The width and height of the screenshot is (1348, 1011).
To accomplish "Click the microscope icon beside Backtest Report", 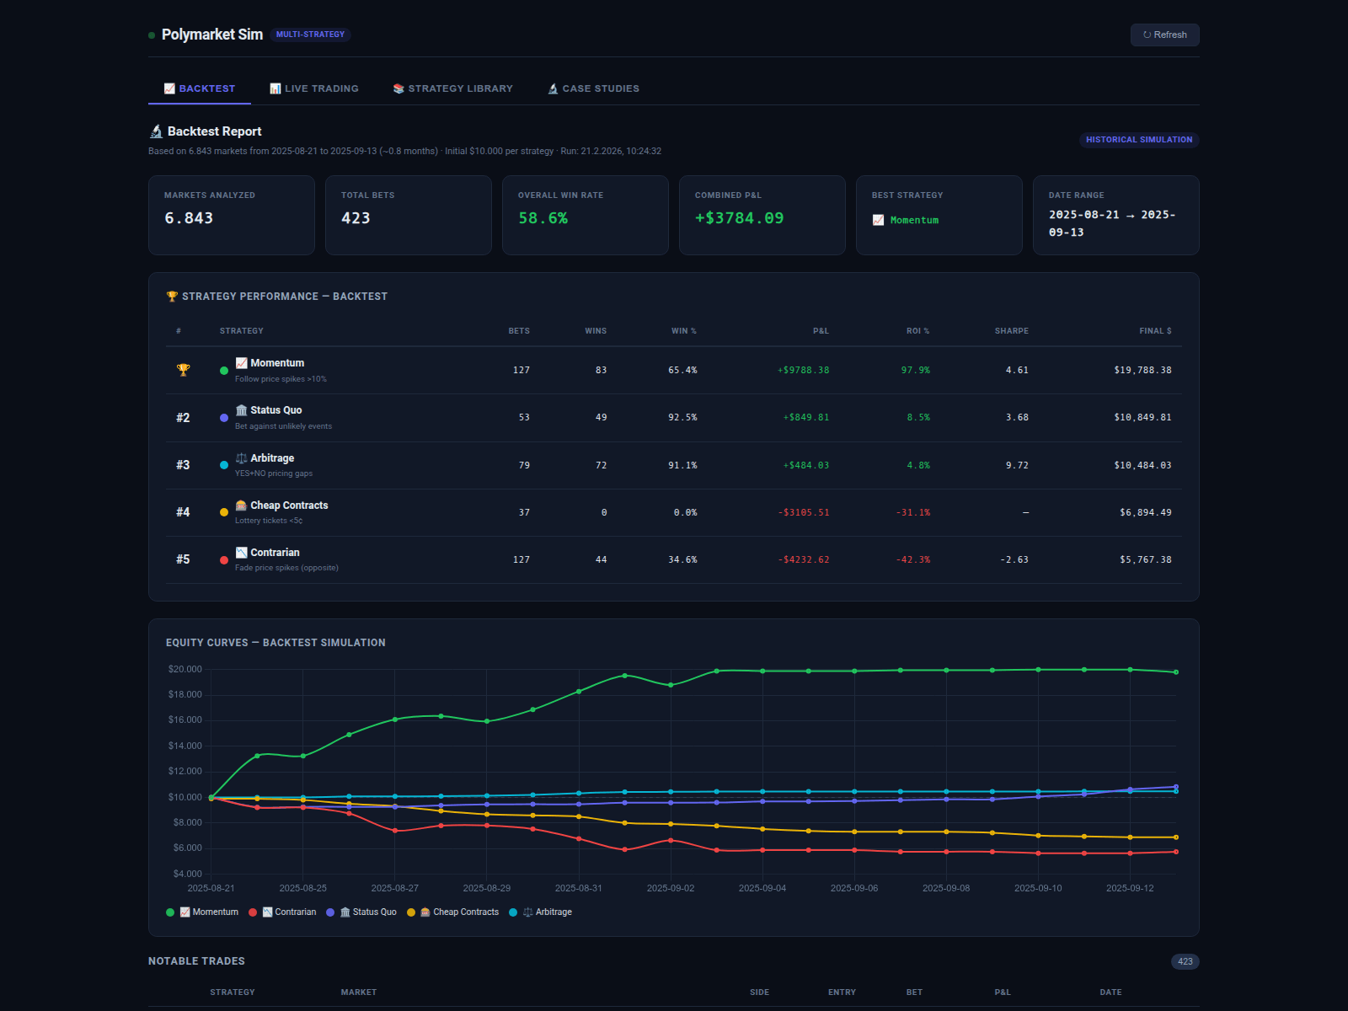I will pos(156,131).
